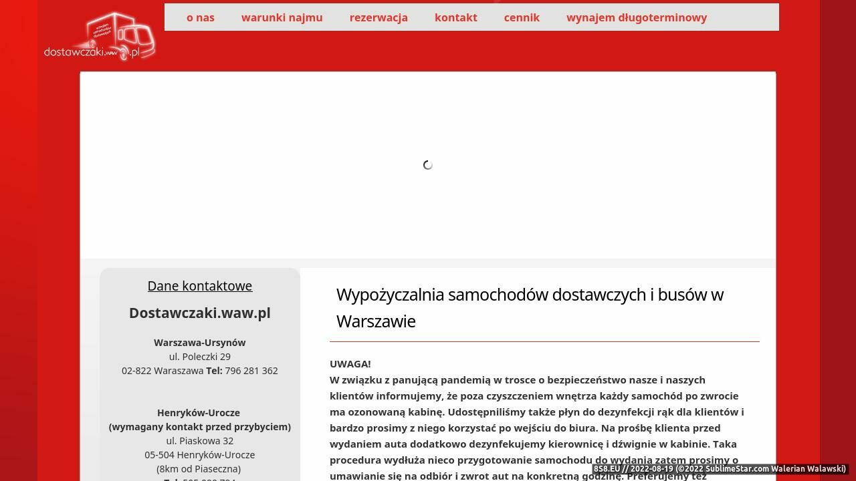
Task: Click the loading spinner in the banner
Action: [x=428, y=165]
